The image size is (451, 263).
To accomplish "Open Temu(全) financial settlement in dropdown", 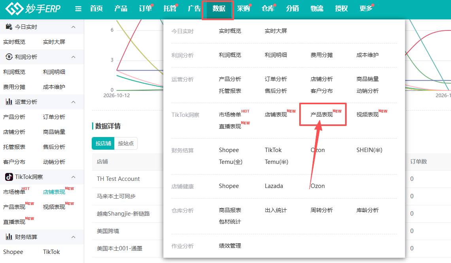I will [230, 162].
